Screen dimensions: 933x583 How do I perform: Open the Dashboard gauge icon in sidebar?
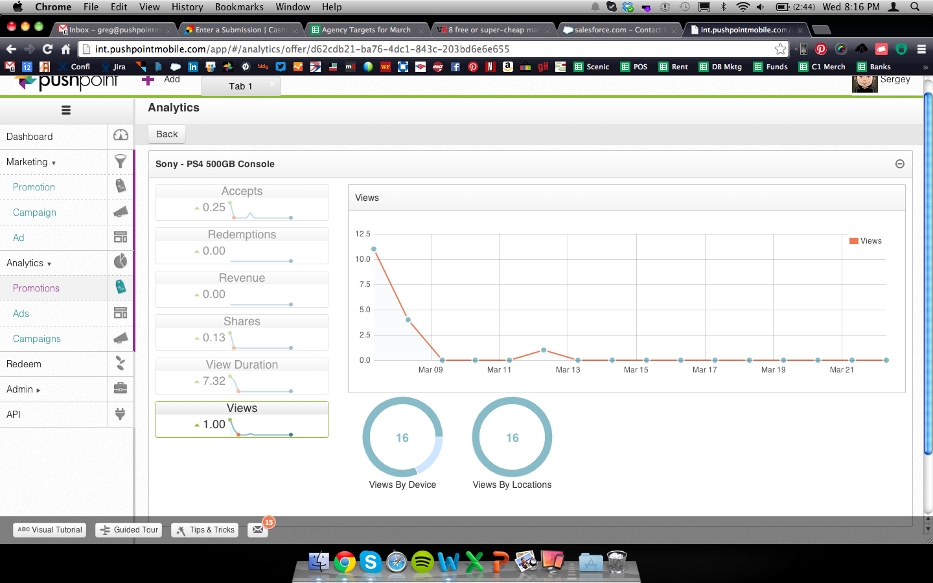point(121,135)
